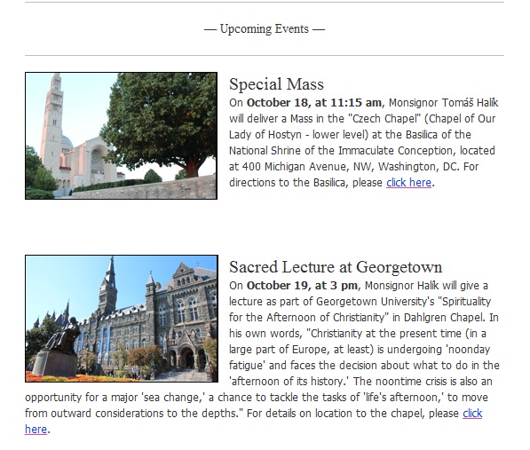Open the chapel location 'click' link
530x450 pixels.
coord(472,414)
